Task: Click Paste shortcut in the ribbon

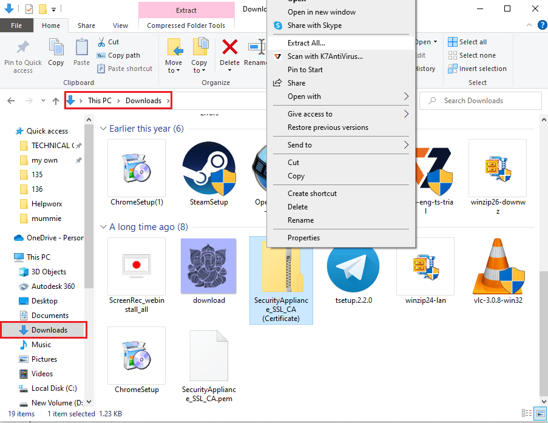Action: tap(125, 69)
